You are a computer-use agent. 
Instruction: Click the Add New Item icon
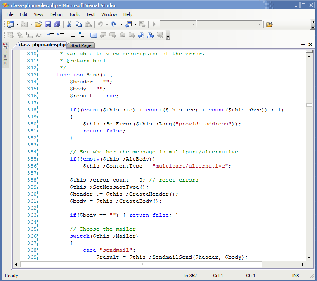coord(24,24)
